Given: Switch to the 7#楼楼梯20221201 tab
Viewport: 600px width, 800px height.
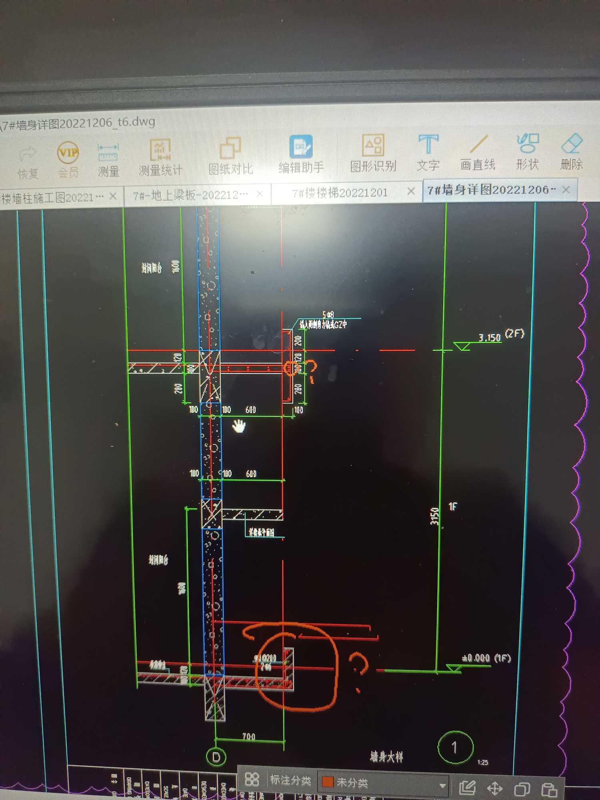Looking at the screenshot, I should pos(340,193).
